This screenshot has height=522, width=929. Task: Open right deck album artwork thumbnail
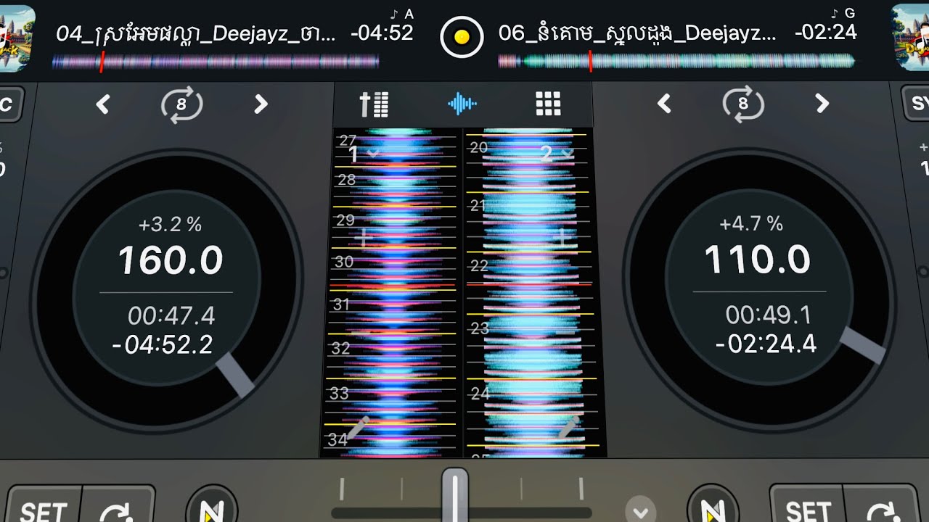tap(910, 38)
